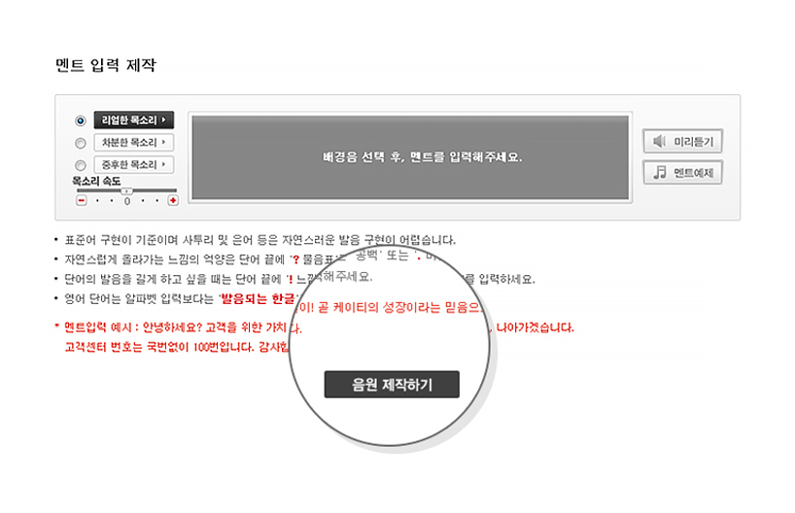
Task: Click the 목소리 속도 label
Action: [x=96, y=181]
